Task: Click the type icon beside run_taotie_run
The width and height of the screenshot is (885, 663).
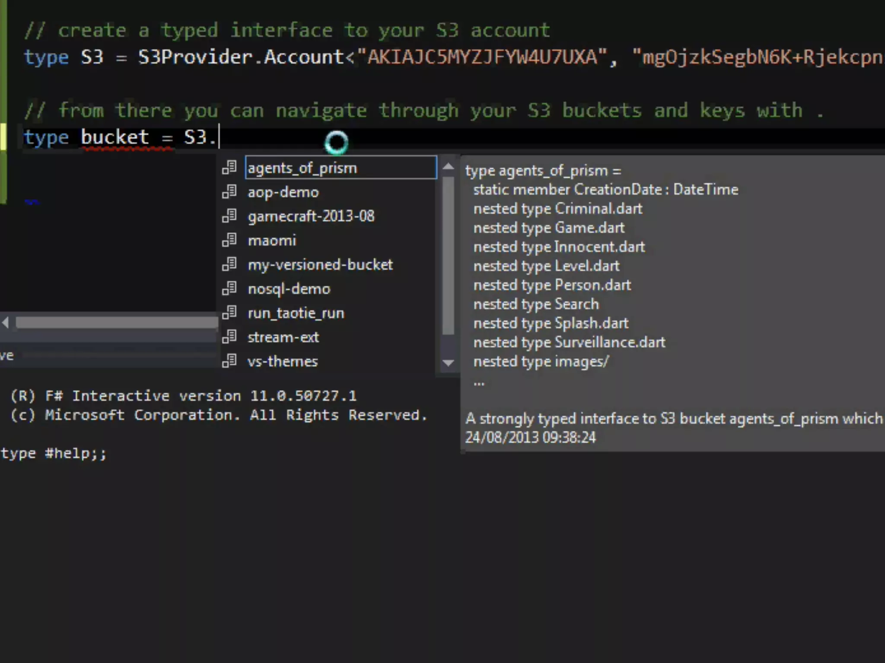Action: 229,313
